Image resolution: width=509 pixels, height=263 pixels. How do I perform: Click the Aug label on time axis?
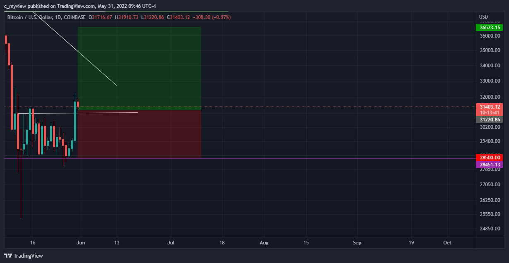pos(264,243)
